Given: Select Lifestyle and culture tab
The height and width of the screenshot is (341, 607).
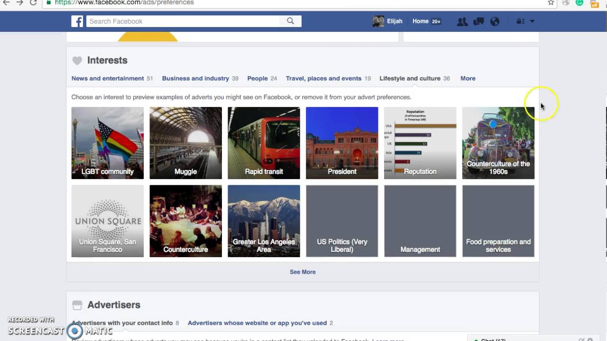Looking at the screenshot, I should (x=410, y=79).
